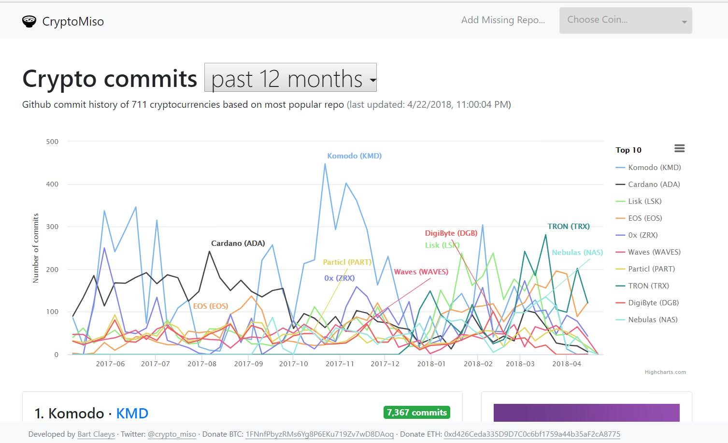
Task: Click the ETH donation address link
Action: point(532,434)
